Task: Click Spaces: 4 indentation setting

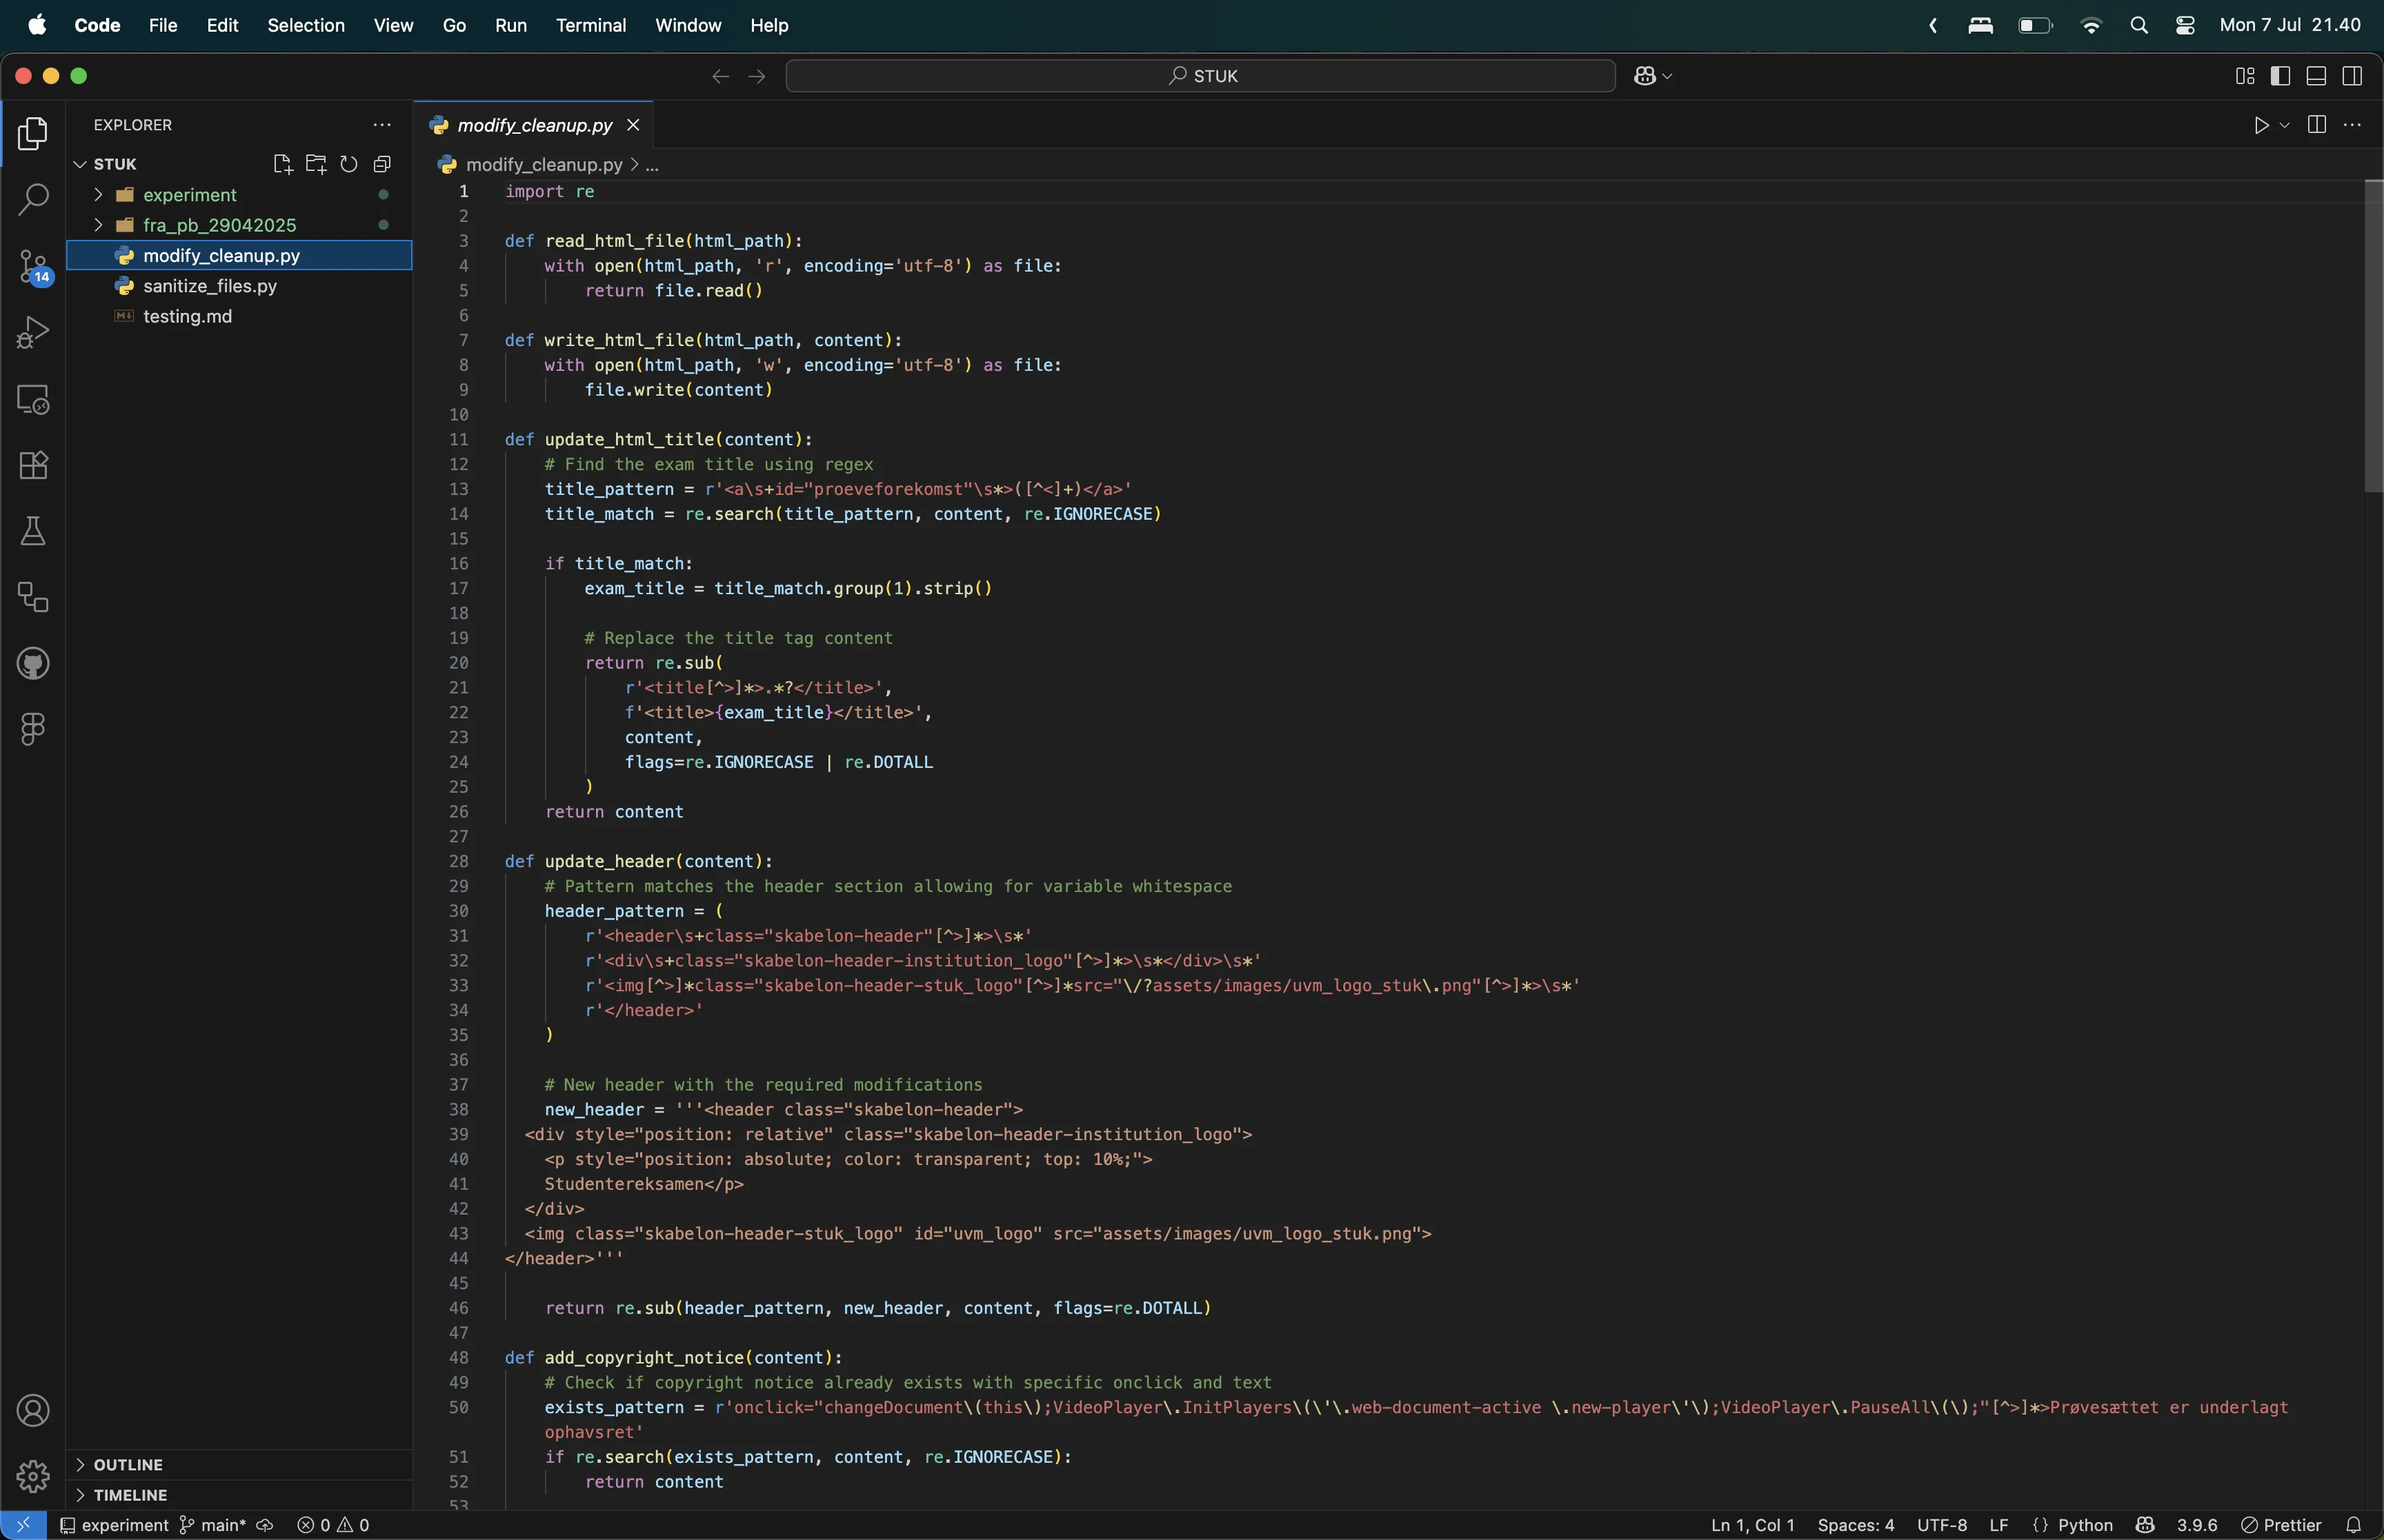Action: 1856,1525
